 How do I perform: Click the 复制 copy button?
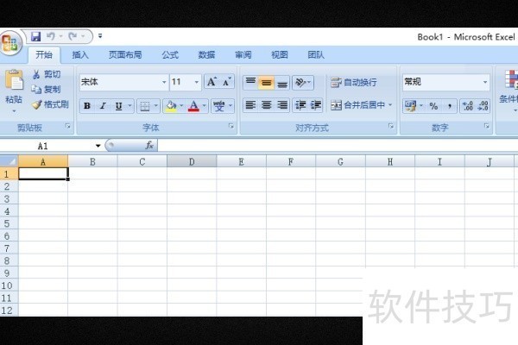click(x=47, y=89)
